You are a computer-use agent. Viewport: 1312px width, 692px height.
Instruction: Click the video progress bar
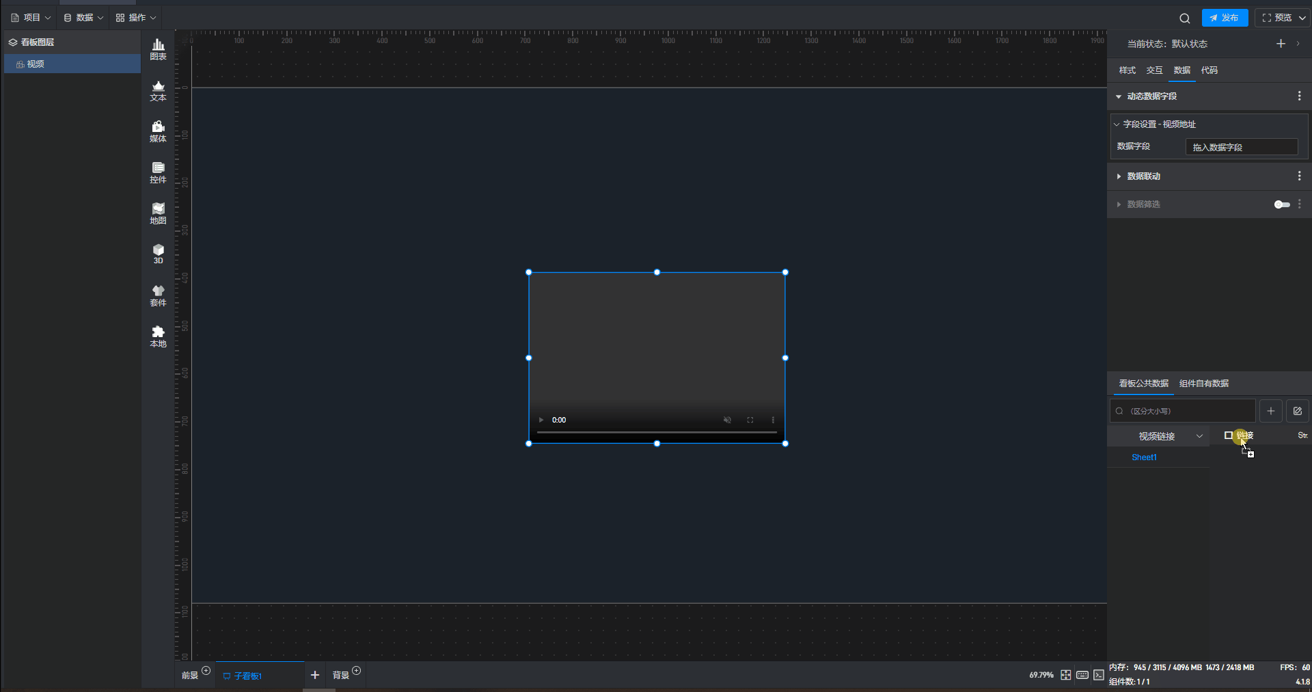pos(657,432)
